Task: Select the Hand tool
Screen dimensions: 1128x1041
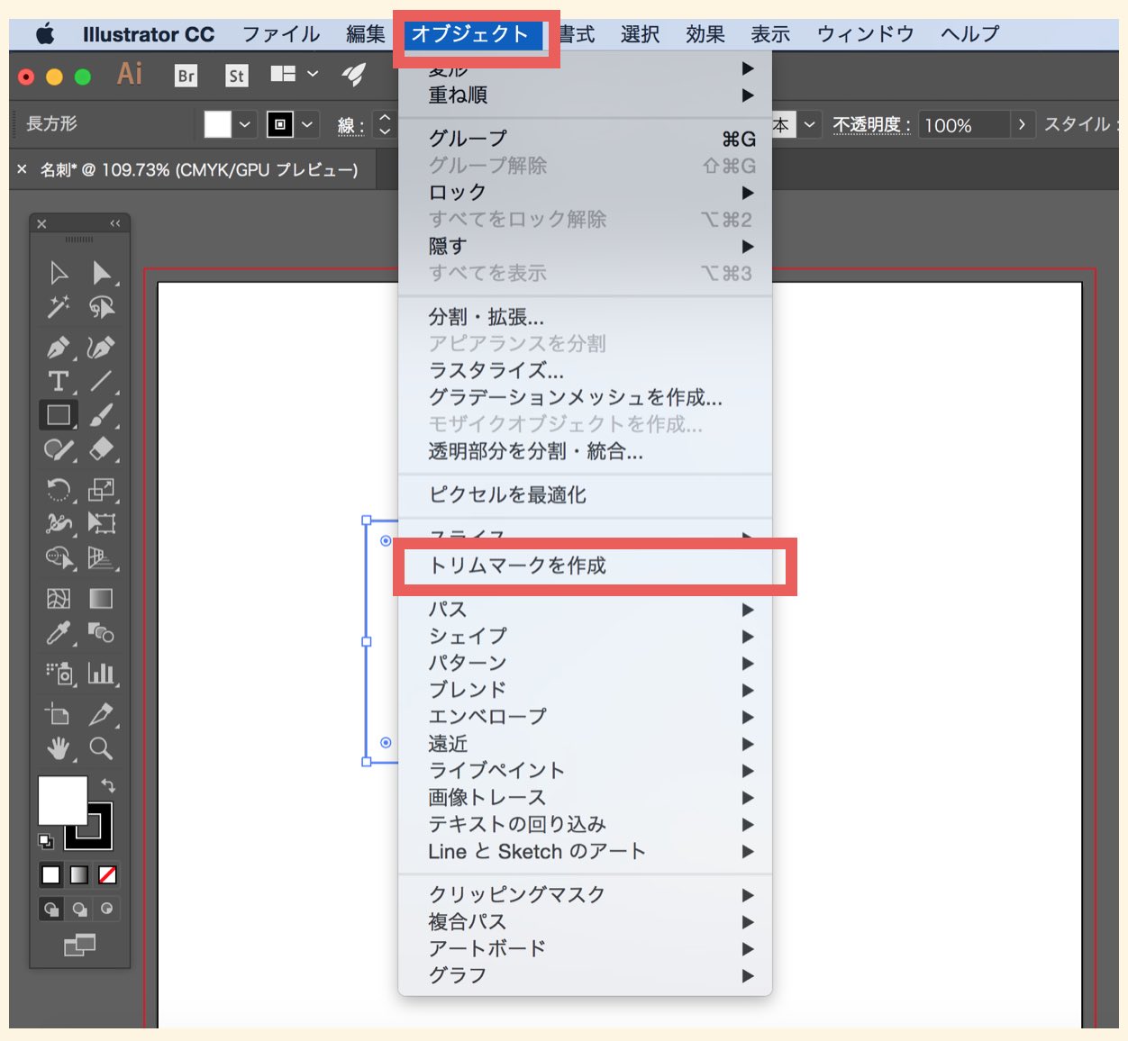Action: point(59,748)
